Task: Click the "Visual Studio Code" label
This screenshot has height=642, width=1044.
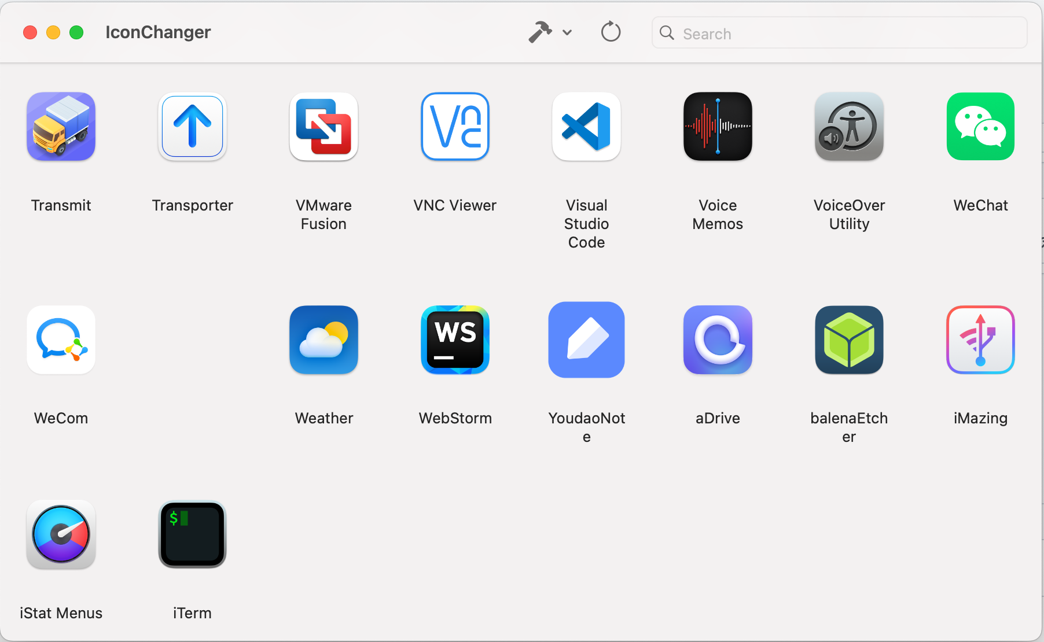Action: [586, 224]
